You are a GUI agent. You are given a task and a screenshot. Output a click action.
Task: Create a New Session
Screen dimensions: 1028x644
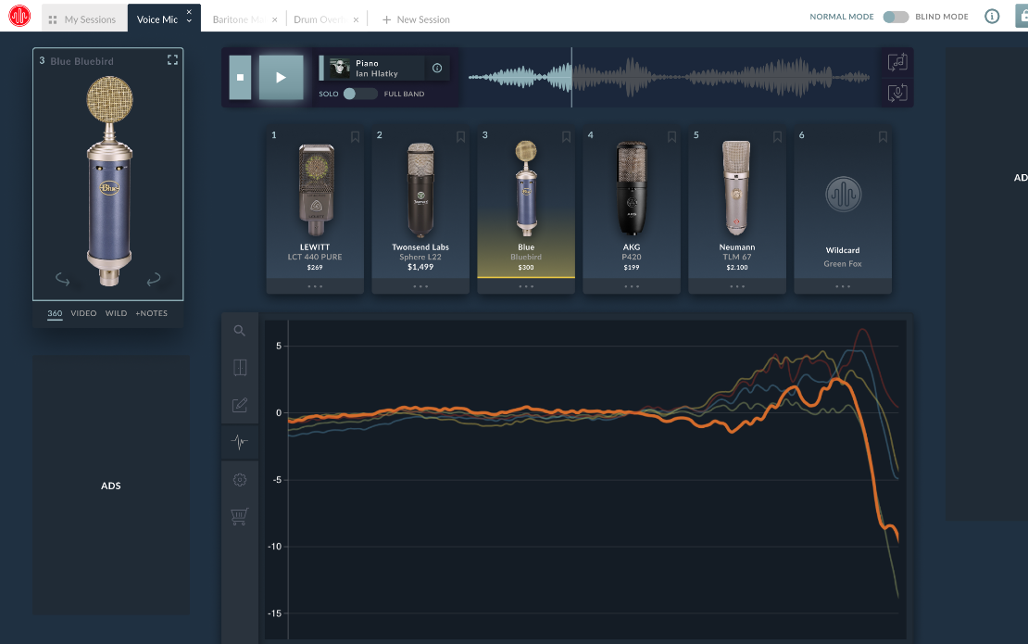tap(416, 19)
